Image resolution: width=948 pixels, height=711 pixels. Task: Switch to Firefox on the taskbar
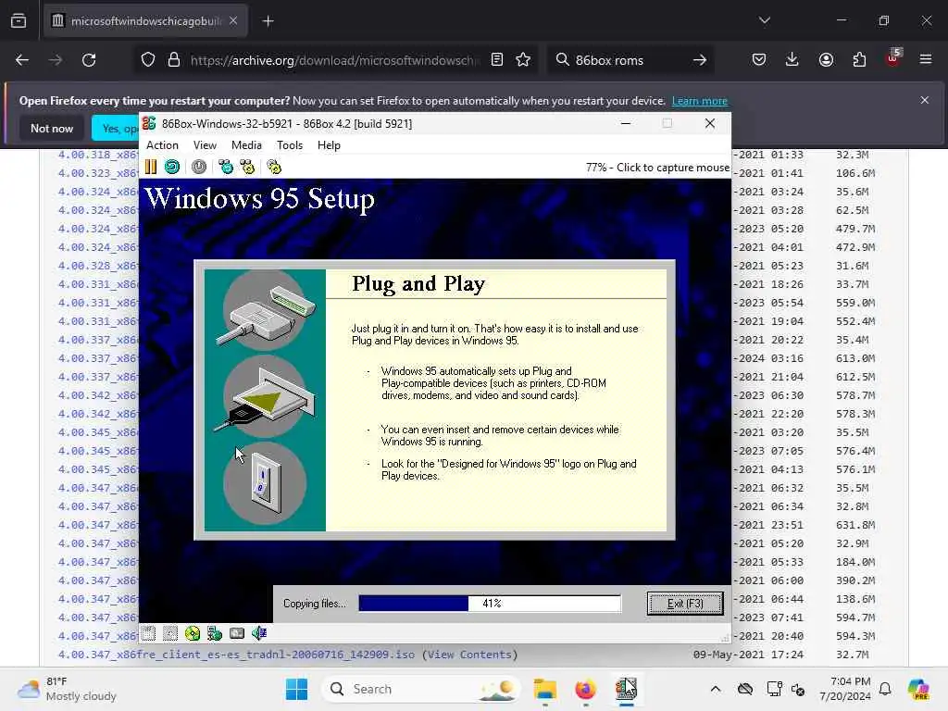point(585,689)
